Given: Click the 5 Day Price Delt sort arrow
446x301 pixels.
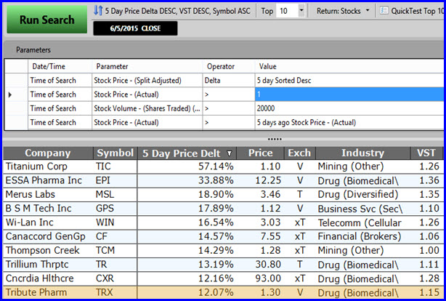Looking at the screenshot, I should click(x=230, y=154).
